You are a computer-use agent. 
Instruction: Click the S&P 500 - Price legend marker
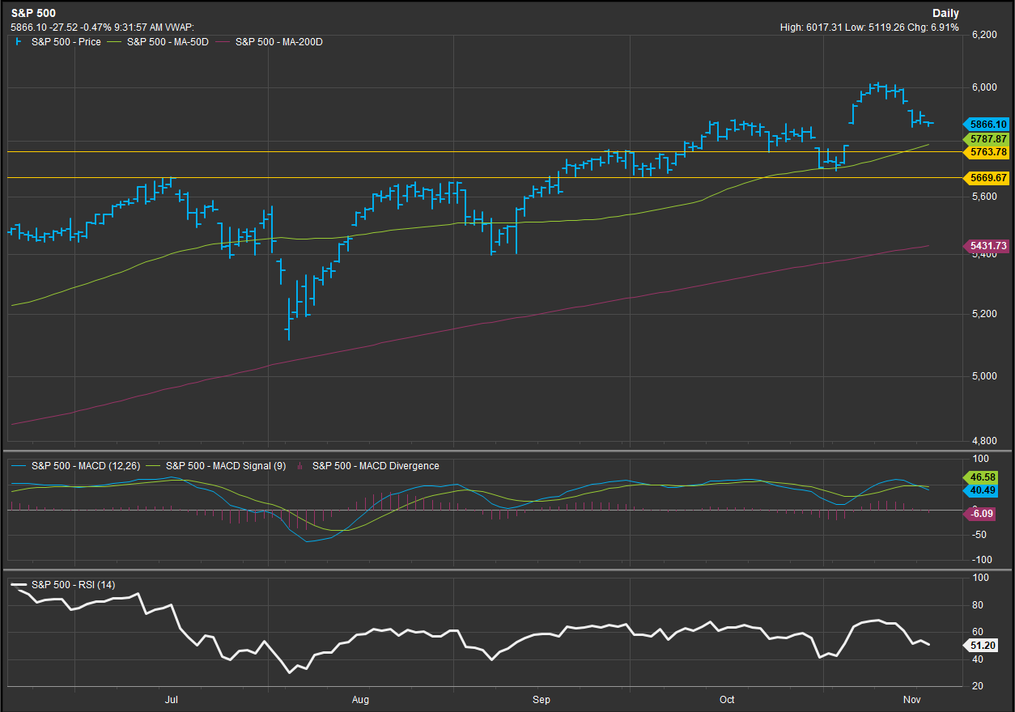coord(19,41)
